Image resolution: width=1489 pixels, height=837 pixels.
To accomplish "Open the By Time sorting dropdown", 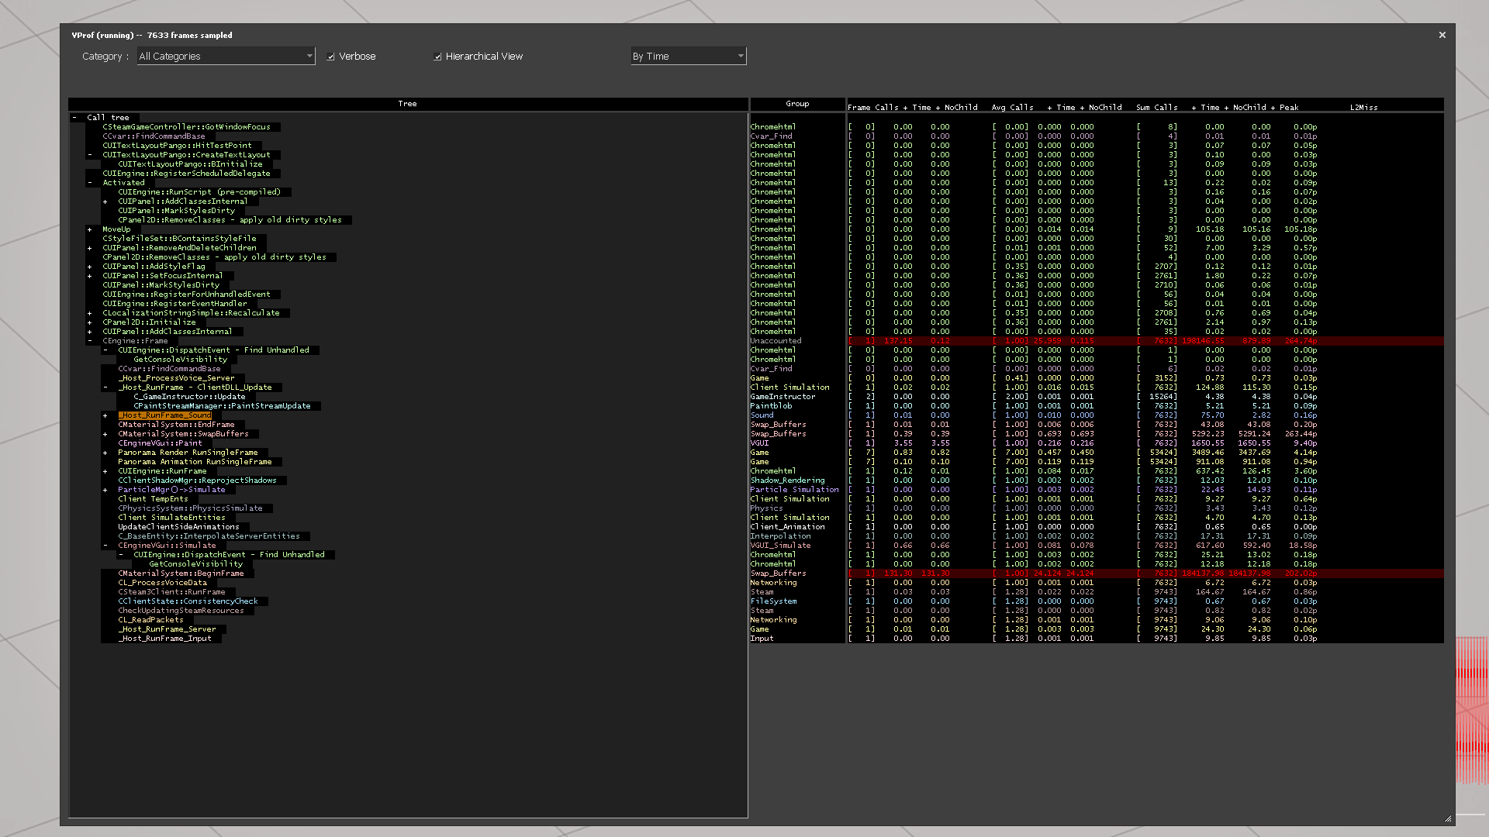I will coord(740,56).
